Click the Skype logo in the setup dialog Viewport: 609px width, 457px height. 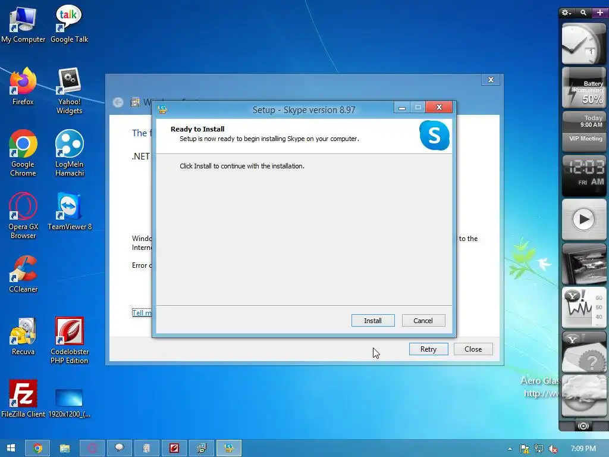434,135
